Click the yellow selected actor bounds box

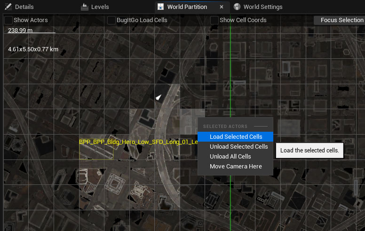tap(96, 150)
